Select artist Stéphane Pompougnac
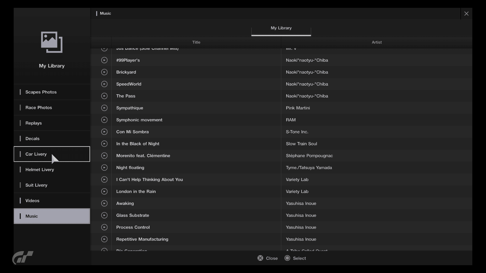 tap(309, 156)
